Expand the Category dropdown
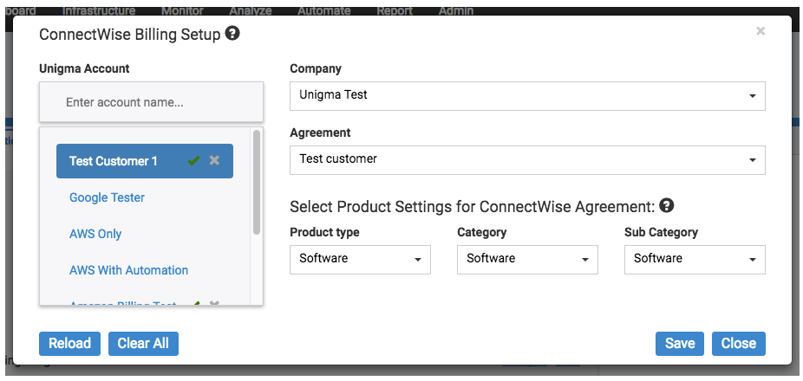 (x=527, y=259)
